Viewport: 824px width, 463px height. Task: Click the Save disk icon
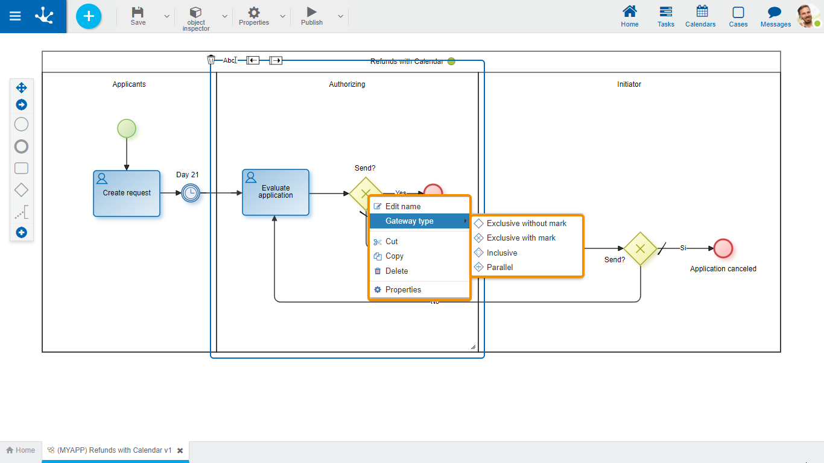[x=138, y=13]
